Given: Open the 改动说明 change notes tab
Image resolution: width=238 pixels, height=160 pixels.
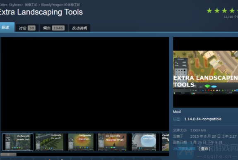Looking at the screenshot, I should [x=79, y=28].
